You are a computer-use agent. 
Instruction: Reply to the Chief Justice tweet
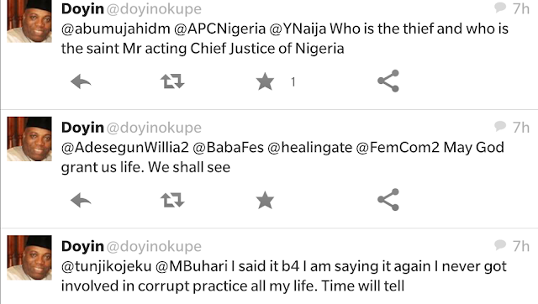81,81
